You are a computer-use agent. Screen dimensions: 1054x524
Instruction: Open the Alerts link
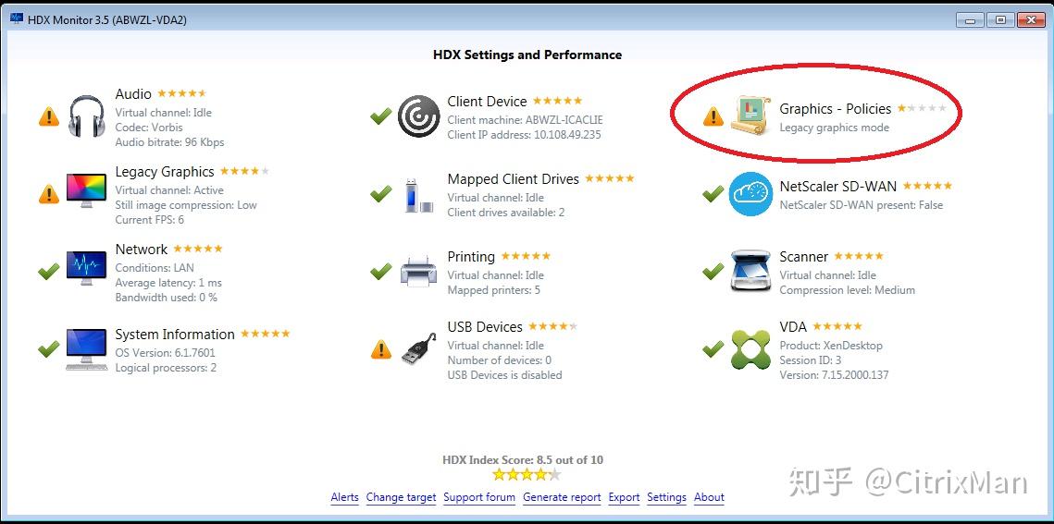345,497
